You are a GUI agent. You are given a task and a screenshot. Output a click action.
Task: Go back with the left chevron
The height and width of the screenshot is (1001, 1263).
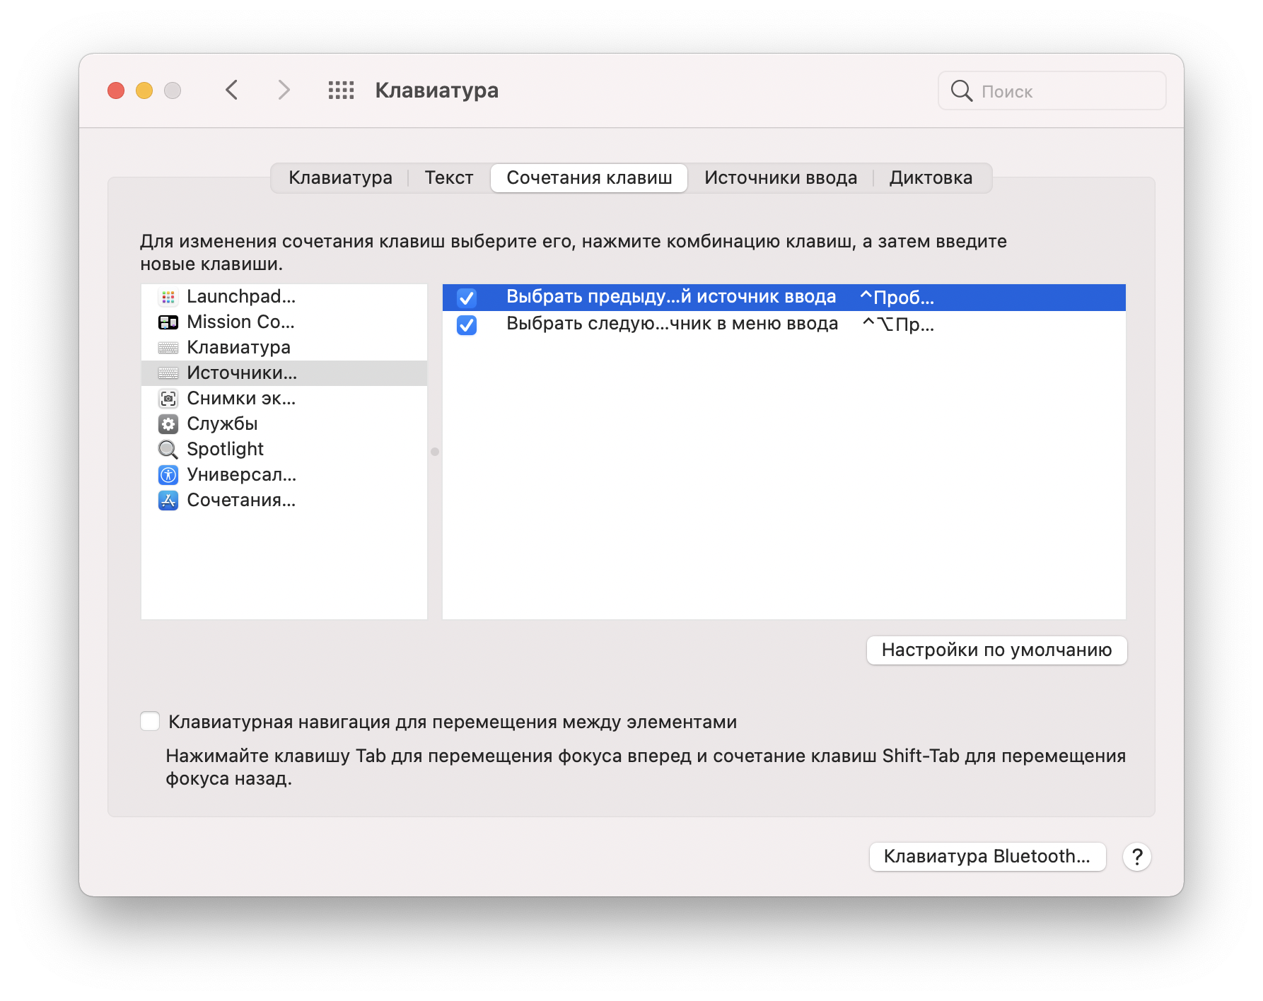[232, 90]
